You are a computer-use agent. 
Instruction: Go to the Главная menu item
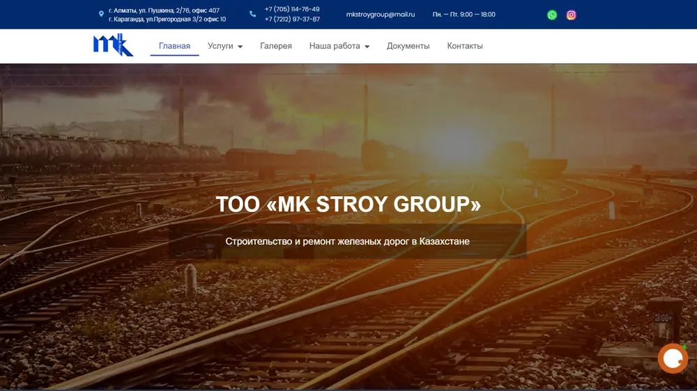[174, 46]
